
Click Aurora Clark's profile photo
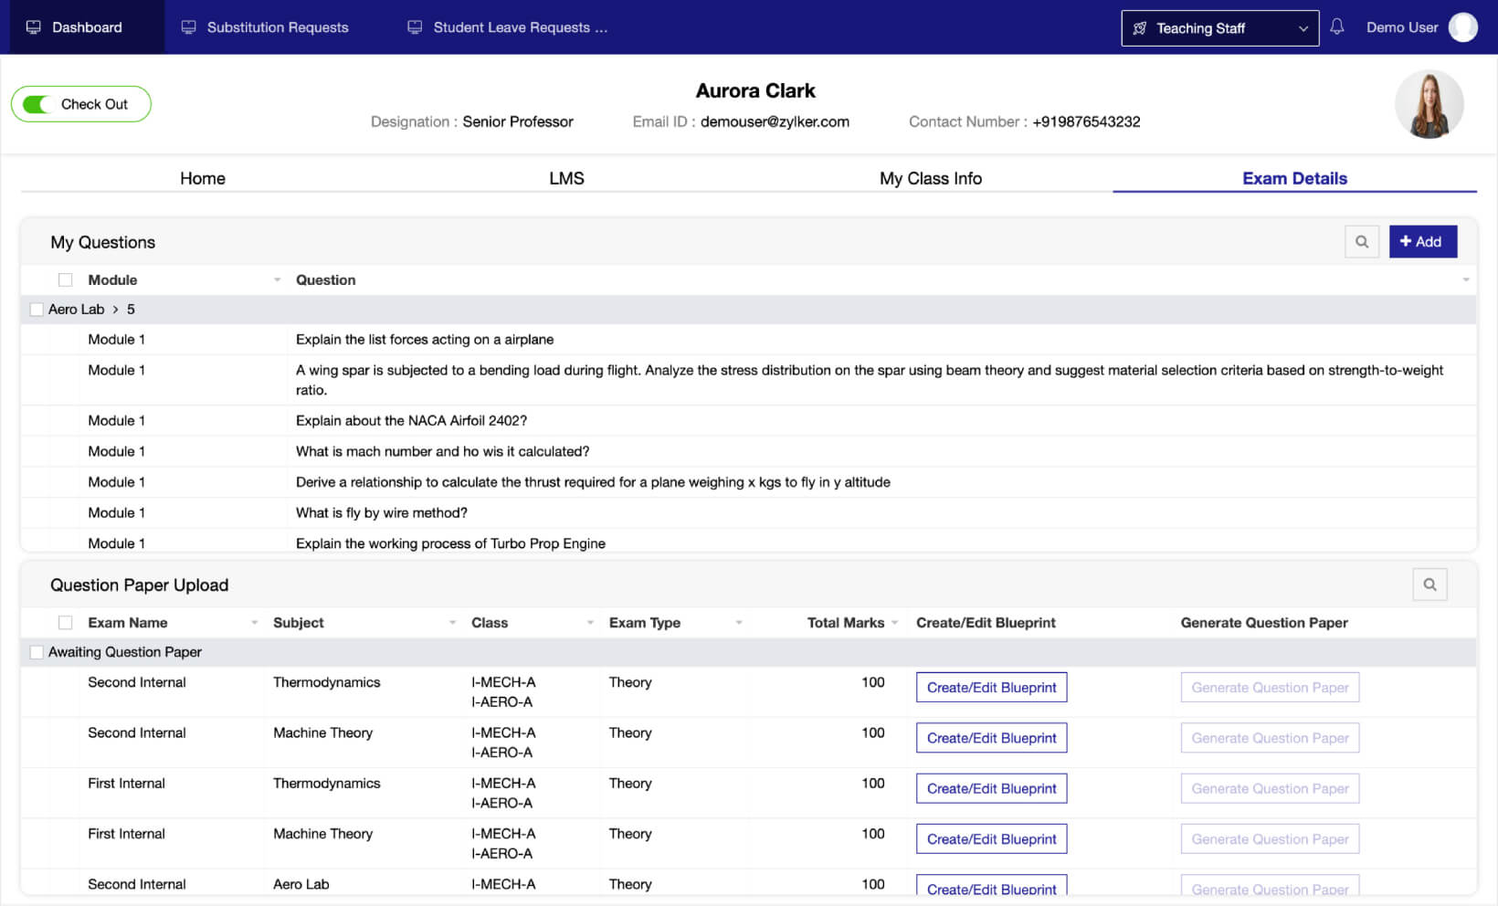(1429, 104)
